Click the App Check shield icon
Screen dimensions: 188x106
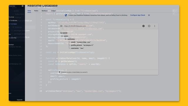[66, 15]
